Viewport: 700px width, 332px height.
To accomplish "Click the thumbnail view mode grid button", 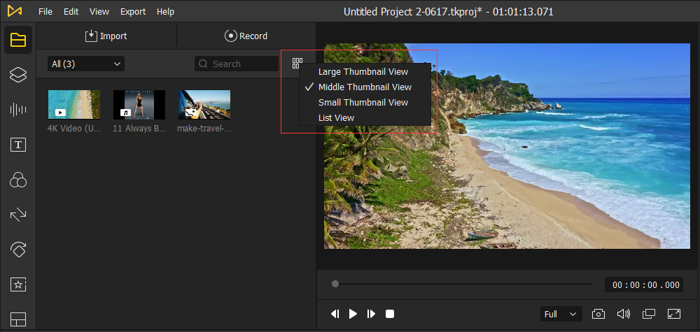I will click(297, 64).
